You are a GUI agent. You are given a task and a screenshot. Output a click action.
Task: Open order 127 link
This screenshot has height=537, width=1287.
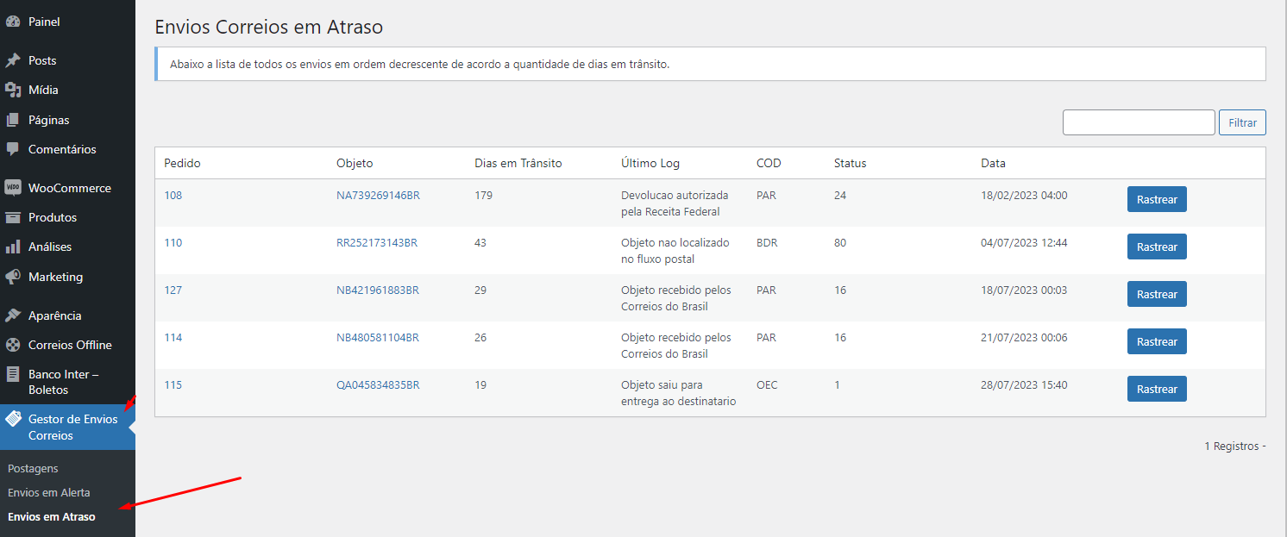[x=173, y=290]
